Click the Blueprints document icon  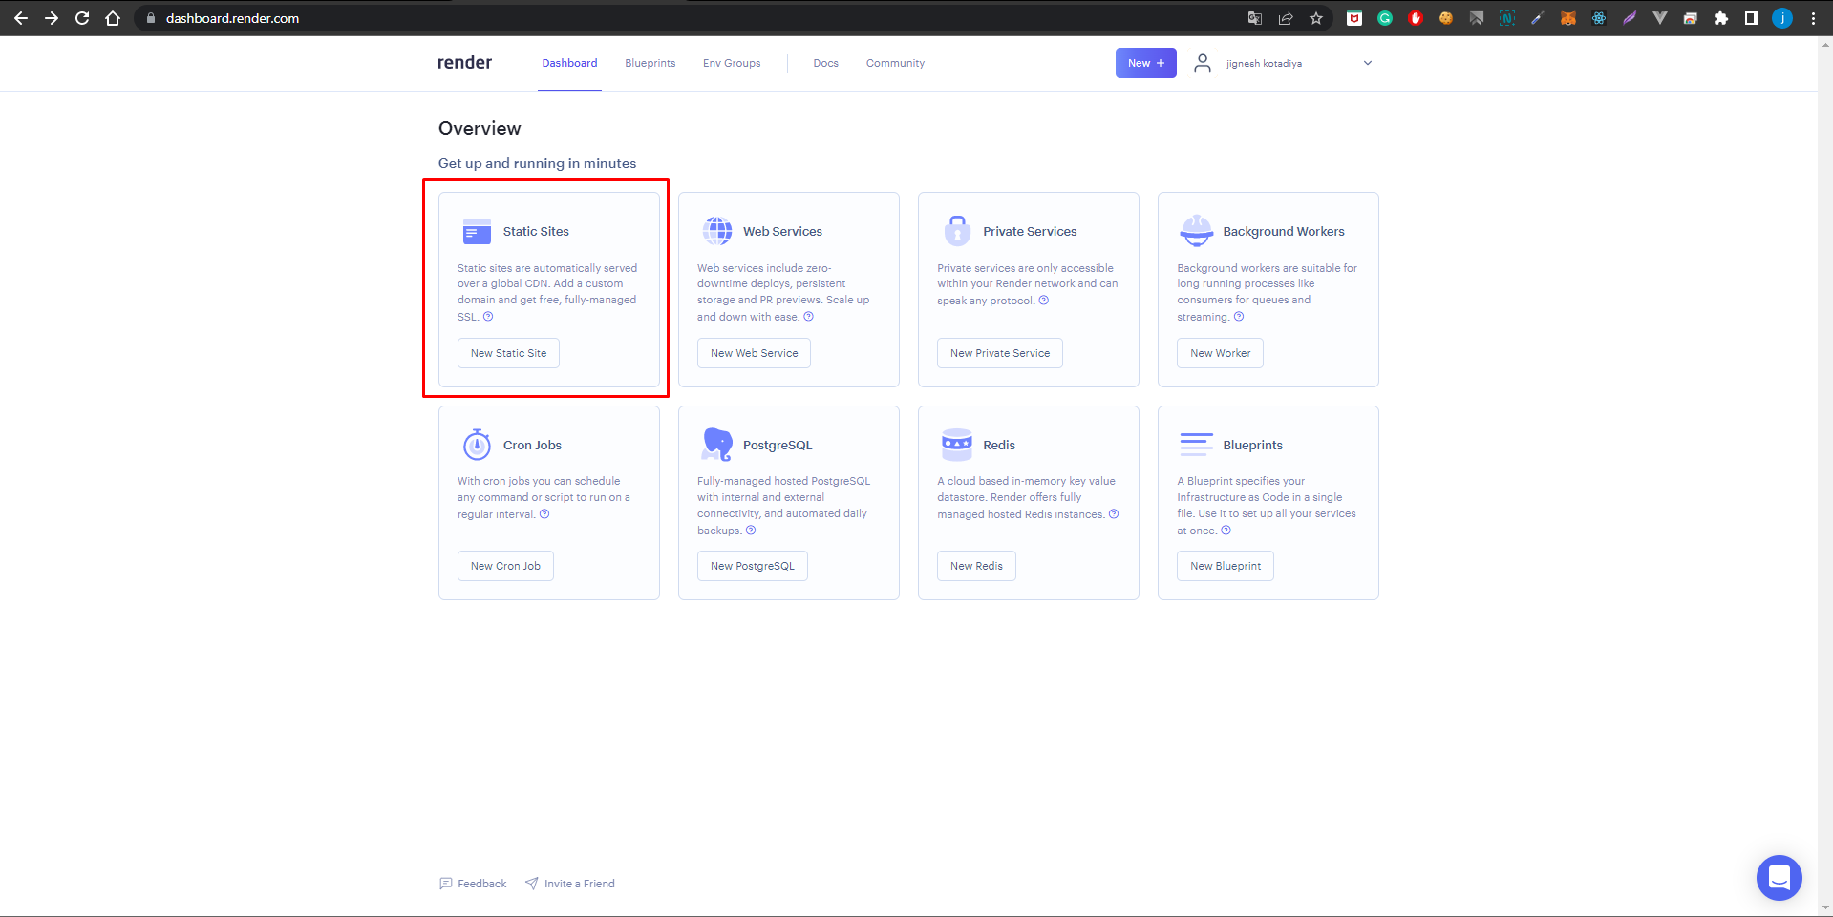click(x=1195, y=444)
